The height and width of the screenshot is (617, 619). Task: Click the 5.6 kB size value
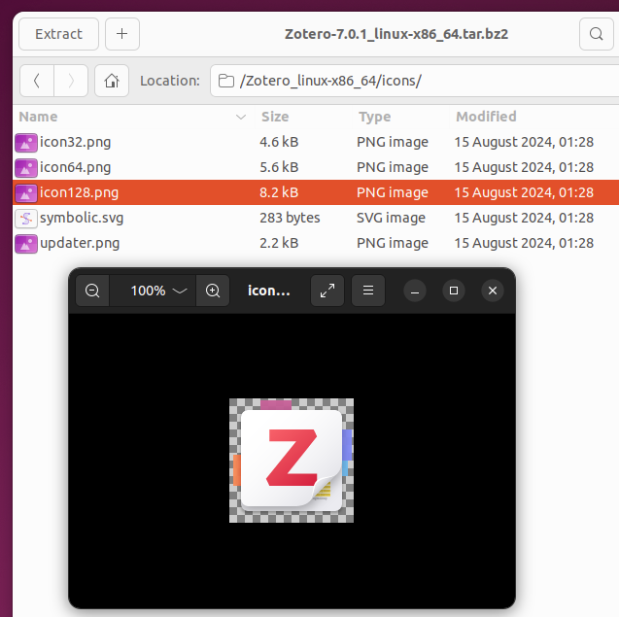[x=279, y=167]
